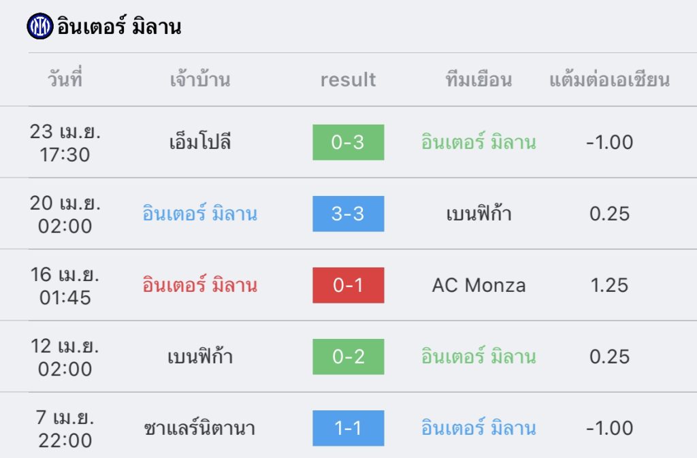Open away team AC Monza
Image resolution: width=697 pixels, height=458 pixels.
pos(479,285)
